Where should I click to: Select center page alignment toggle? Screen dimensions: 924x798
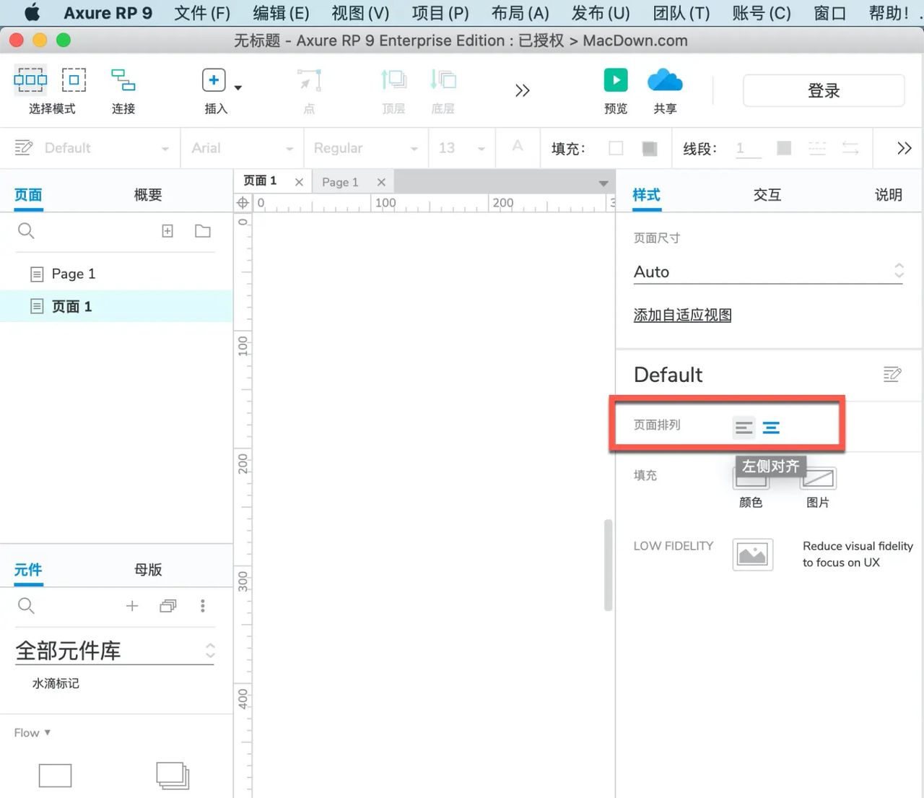[x=771, y=428]
